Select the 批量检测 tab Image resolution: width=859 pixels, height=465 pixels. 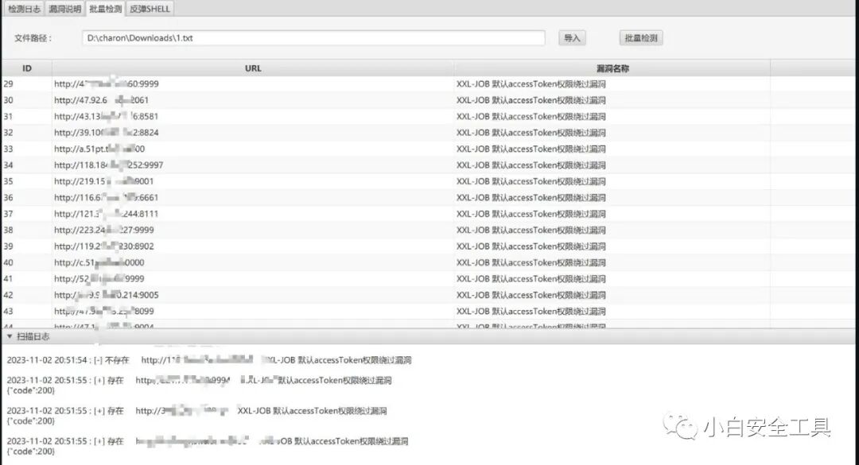(105, 9)
